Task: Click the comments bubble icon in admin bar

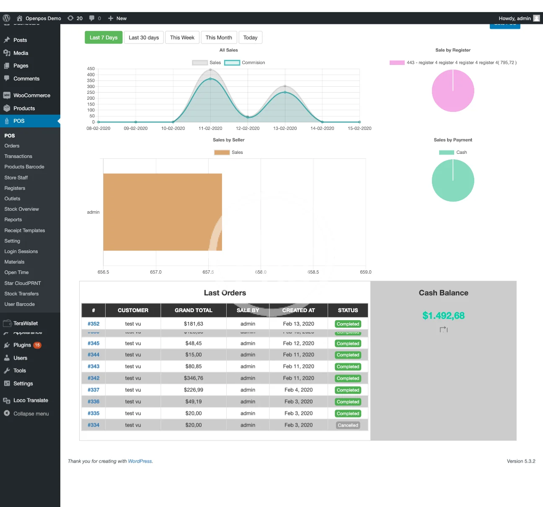Action: pos(92,18)
